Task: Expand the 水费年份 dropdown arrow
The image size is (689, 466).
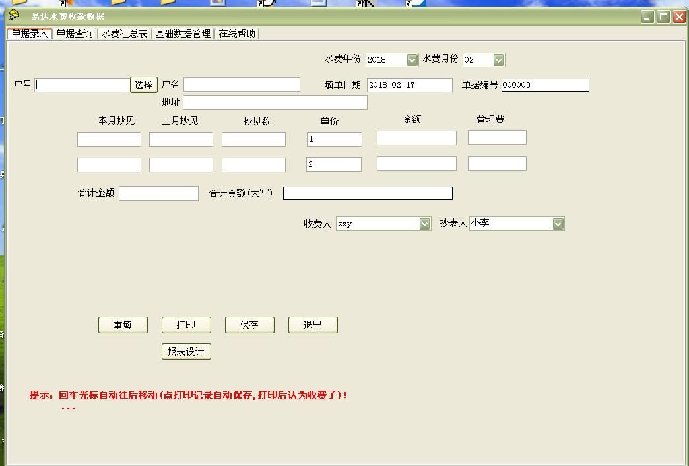Action: [412, 60]
